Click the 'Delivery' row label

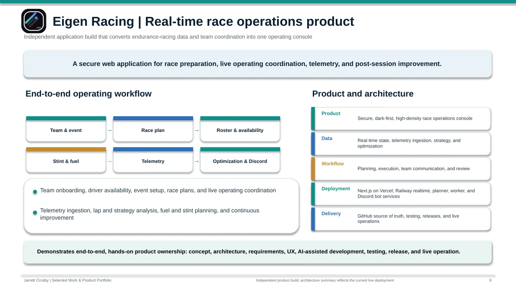[x=331, y=214]
